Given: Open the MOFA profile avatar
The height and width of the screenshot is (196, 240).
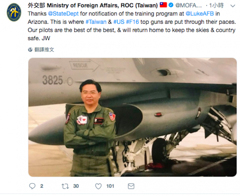Looking at the screenshot, I should click(x=14, y=12).
